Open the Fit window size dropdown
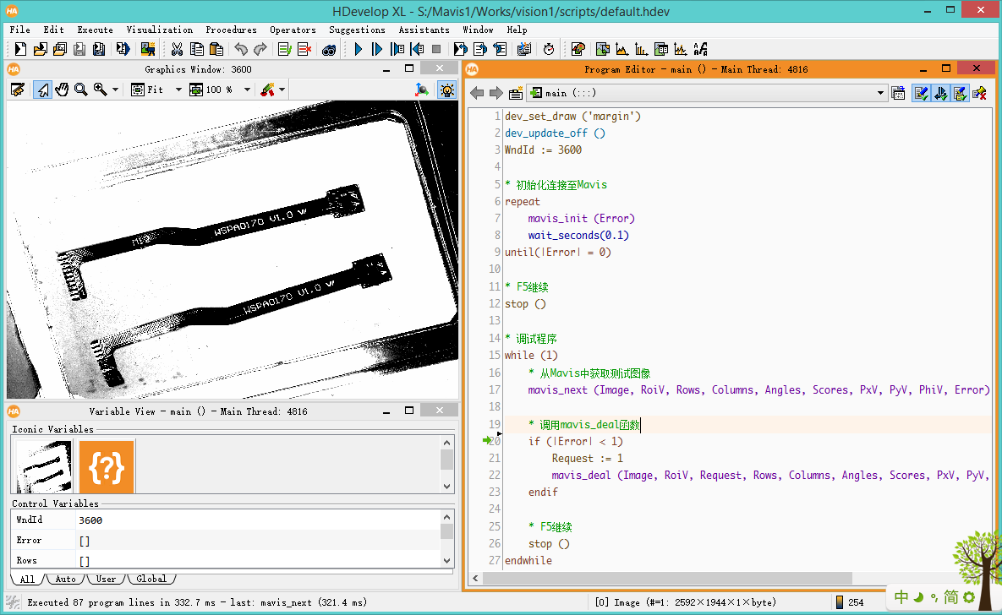 (x=178, y=90)
